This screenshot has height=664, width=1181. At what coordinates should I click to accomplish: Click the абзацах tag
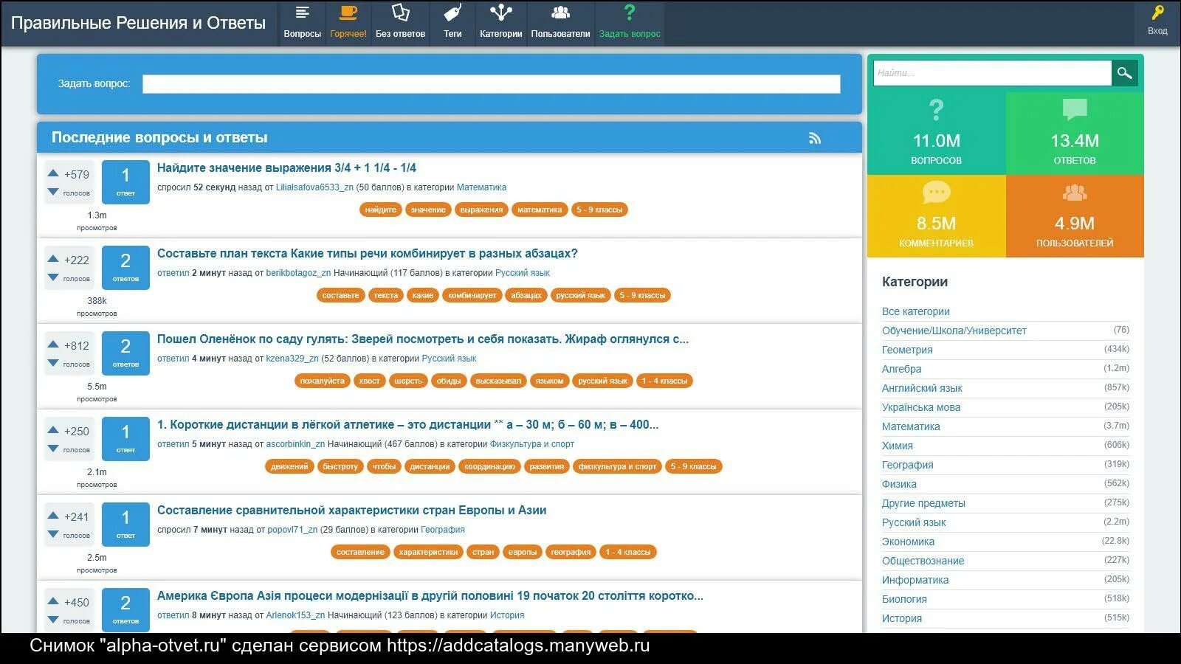(526, 295)
